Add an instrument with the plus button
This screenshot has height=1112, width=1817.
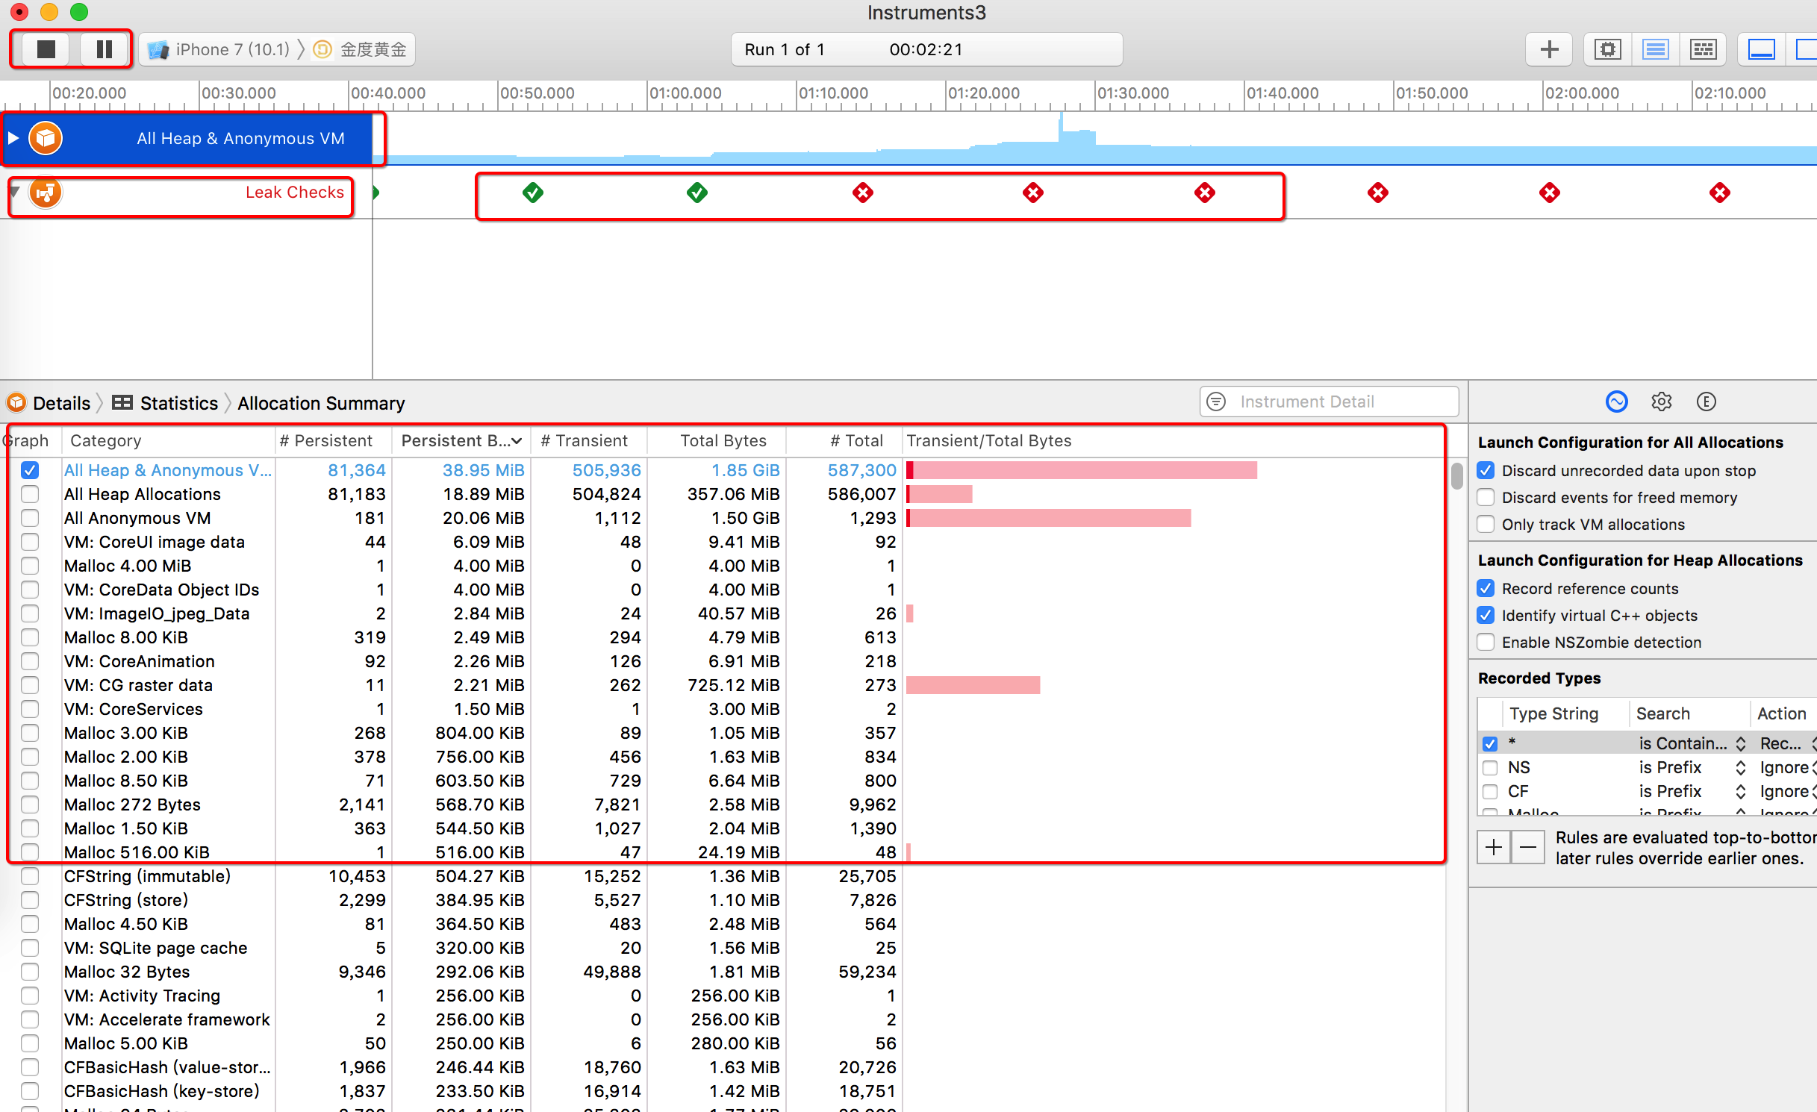click(1549, 49)
